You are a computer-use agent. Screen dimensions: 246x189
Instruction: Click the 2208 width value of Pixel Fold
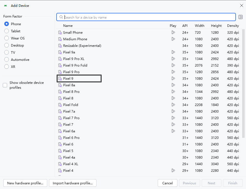(199, 105)
